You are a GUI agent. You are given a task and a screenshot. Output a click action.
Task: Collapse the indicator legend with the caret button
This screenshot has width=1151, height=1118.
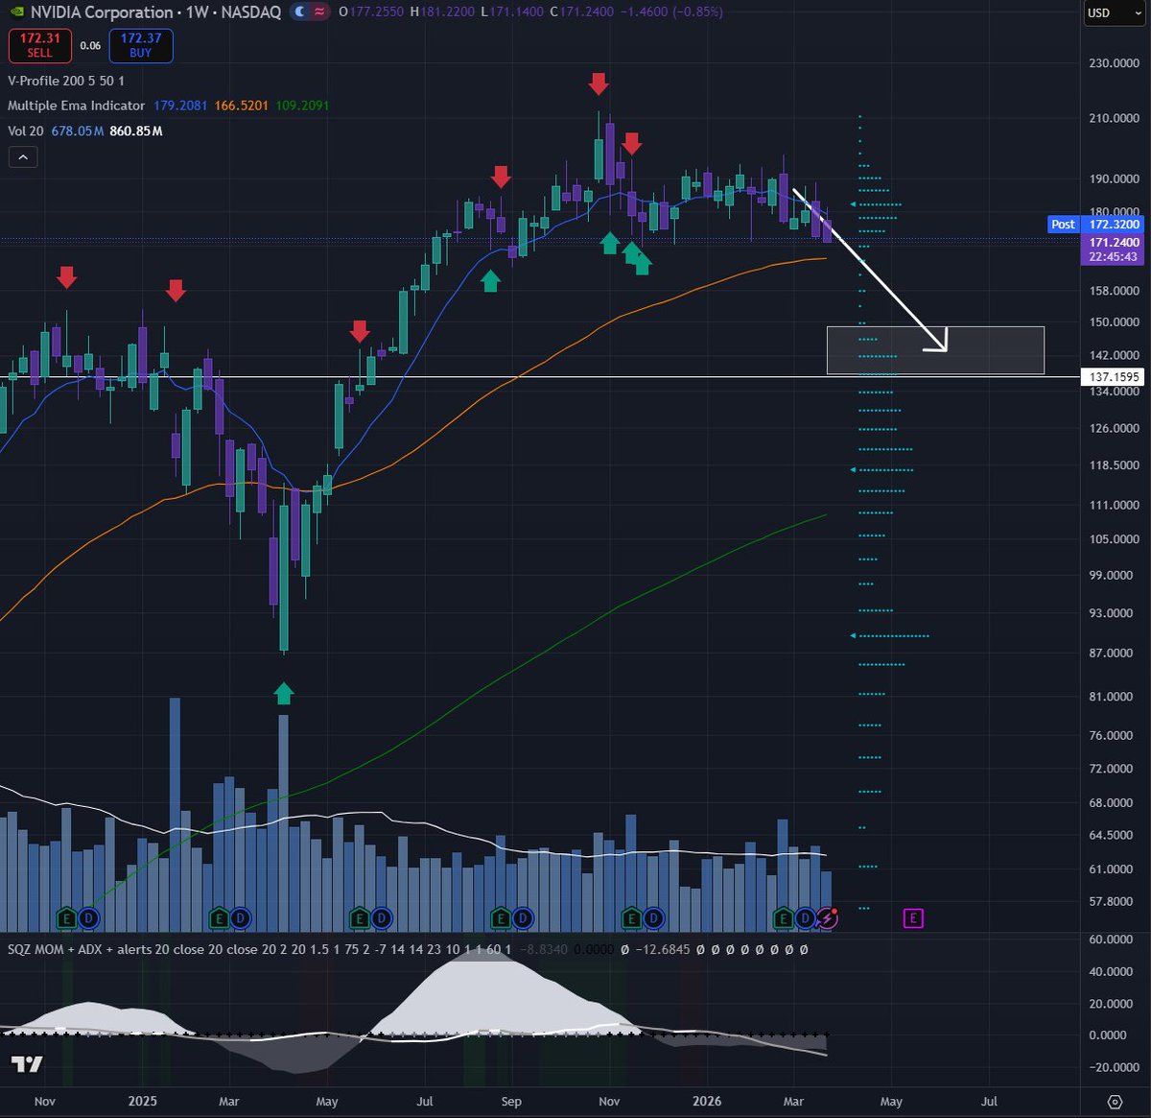(22, 156)
